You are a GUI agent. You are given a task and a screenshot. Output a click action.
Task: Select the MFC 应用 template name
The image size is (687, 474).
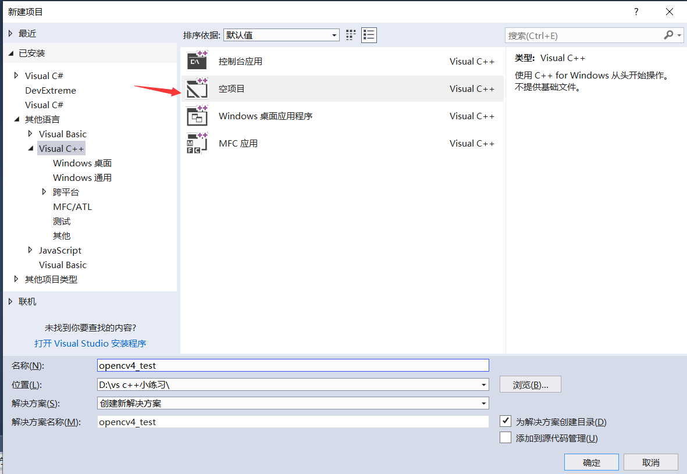[239, 143]
